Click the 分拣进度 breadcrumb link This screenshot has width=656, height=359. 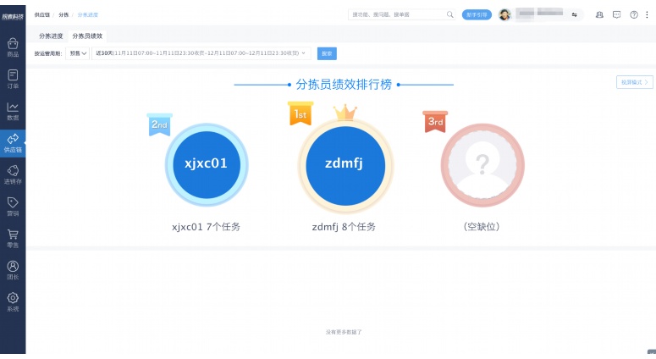click(x=87, y=14)
